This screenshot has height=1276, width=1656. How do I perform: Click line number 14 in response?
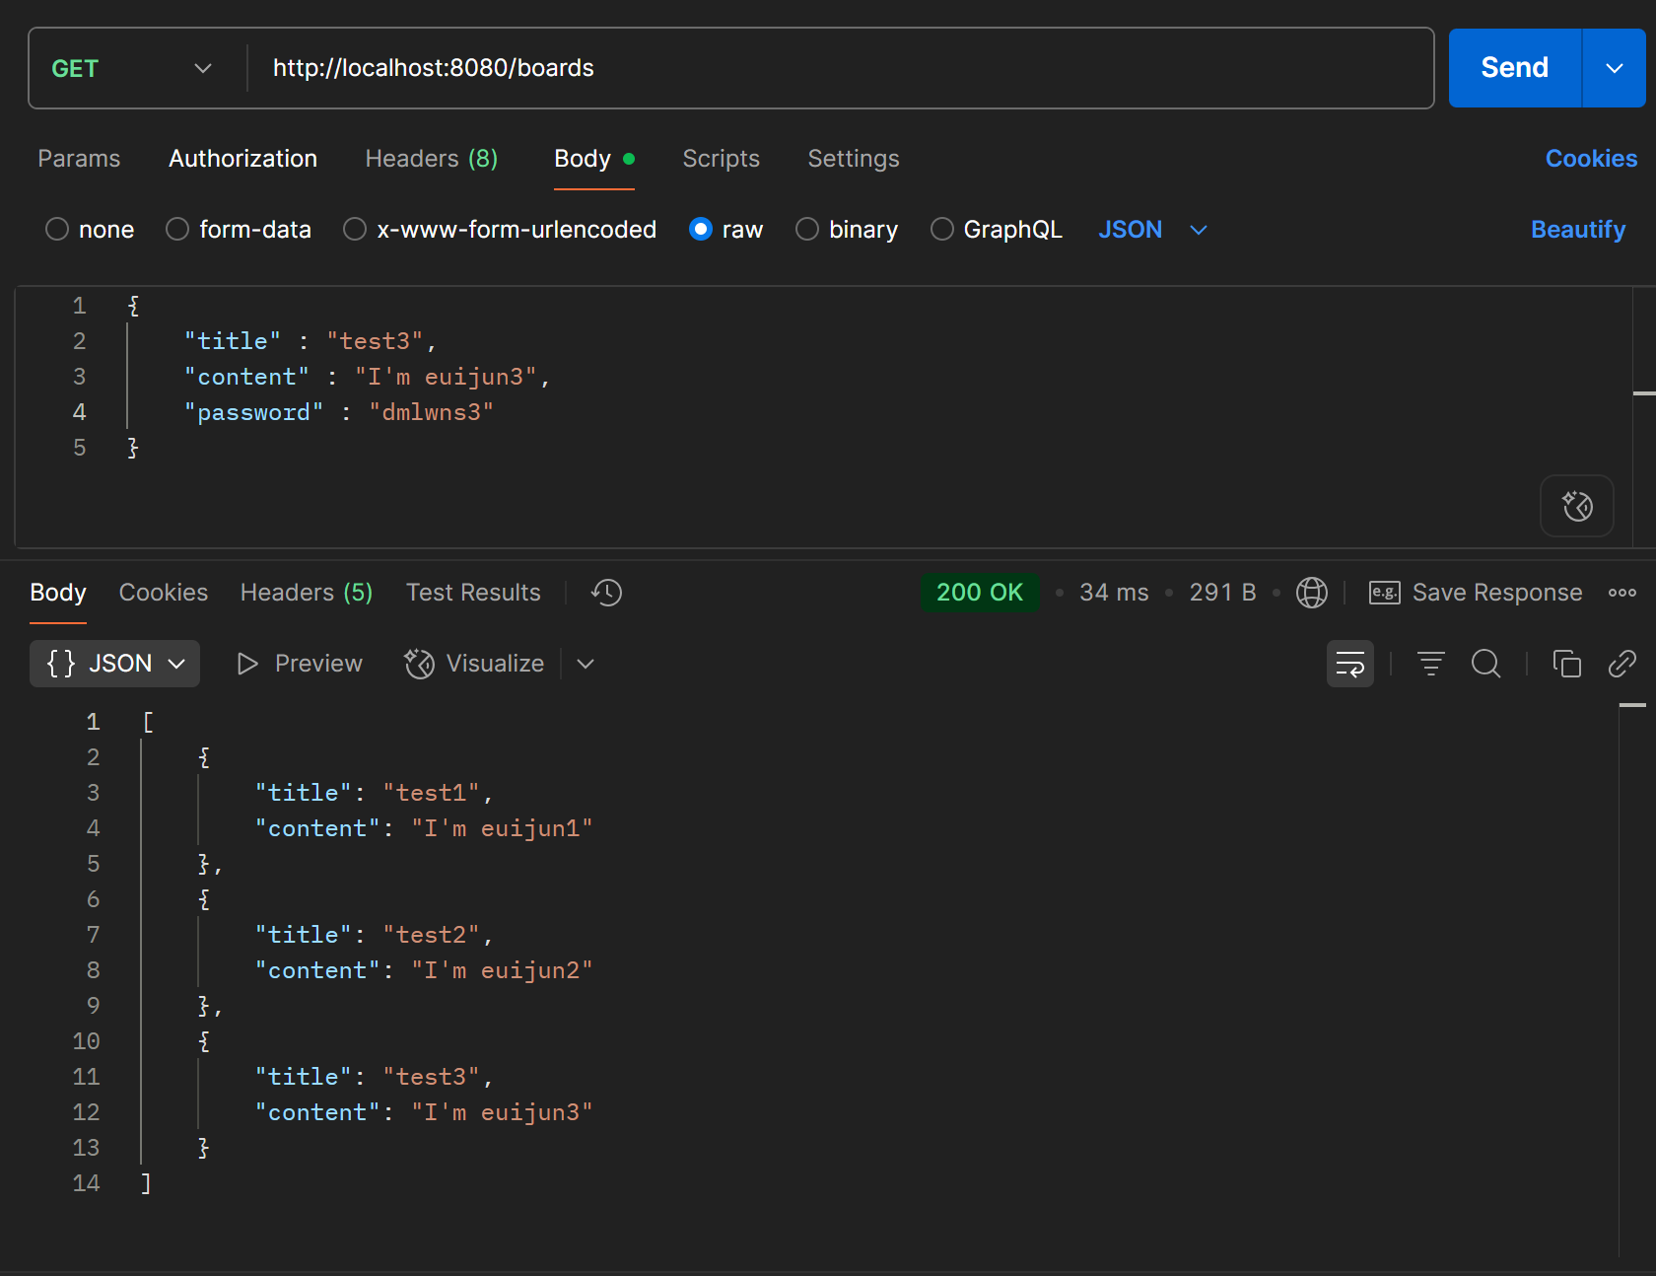click(x=86, y=1183)
